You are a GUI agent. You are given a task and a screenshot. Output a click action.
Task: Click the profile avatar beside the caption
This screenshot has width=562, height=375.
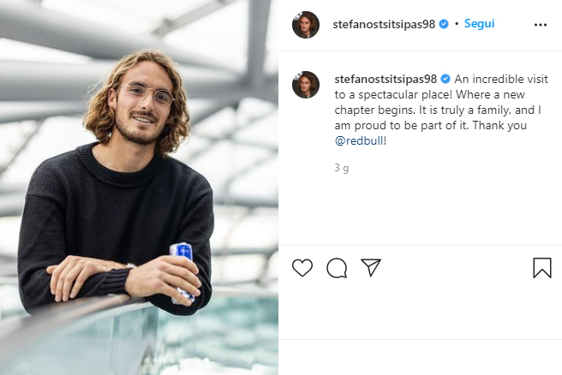point(306,85)
